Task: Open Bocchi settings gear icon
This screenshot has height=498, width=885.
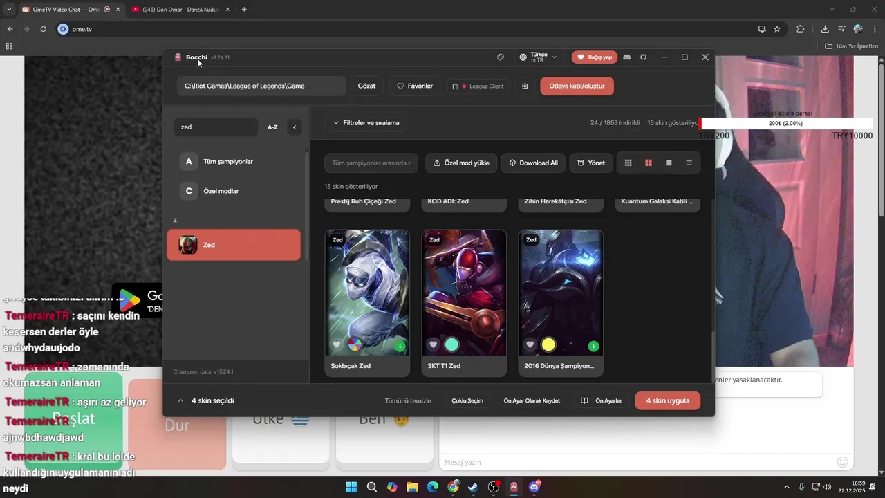Action: tap(525, 86)
